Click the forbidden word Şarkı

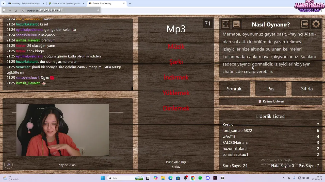click(176, 62)
